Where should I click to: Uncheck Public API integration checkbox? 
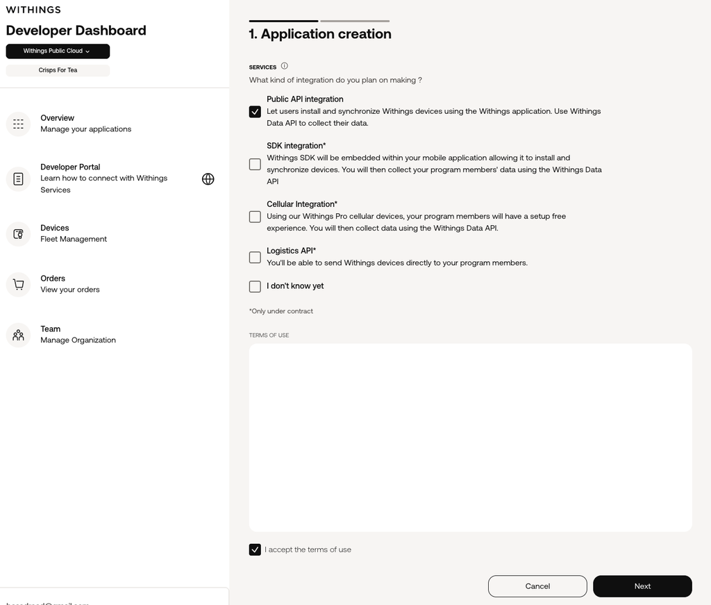(x=255, y=112)
